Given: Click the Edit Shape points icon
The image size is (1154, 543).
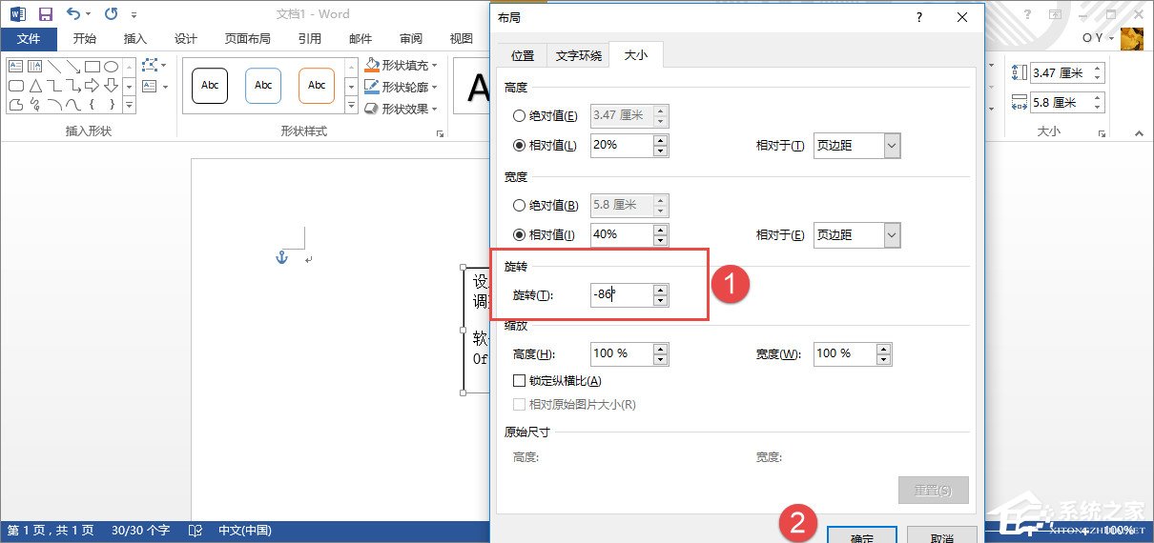Looking at the screenshot, I should click(151, 65).
